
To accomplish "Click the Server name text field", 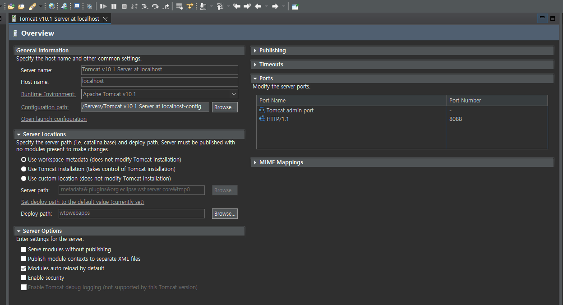I will 159,70.
